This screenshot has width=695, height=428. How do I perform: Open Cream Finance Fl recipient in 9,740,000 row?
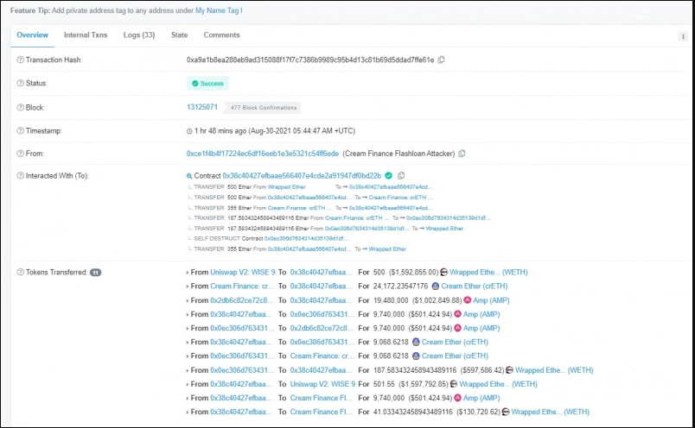(322, 398)
